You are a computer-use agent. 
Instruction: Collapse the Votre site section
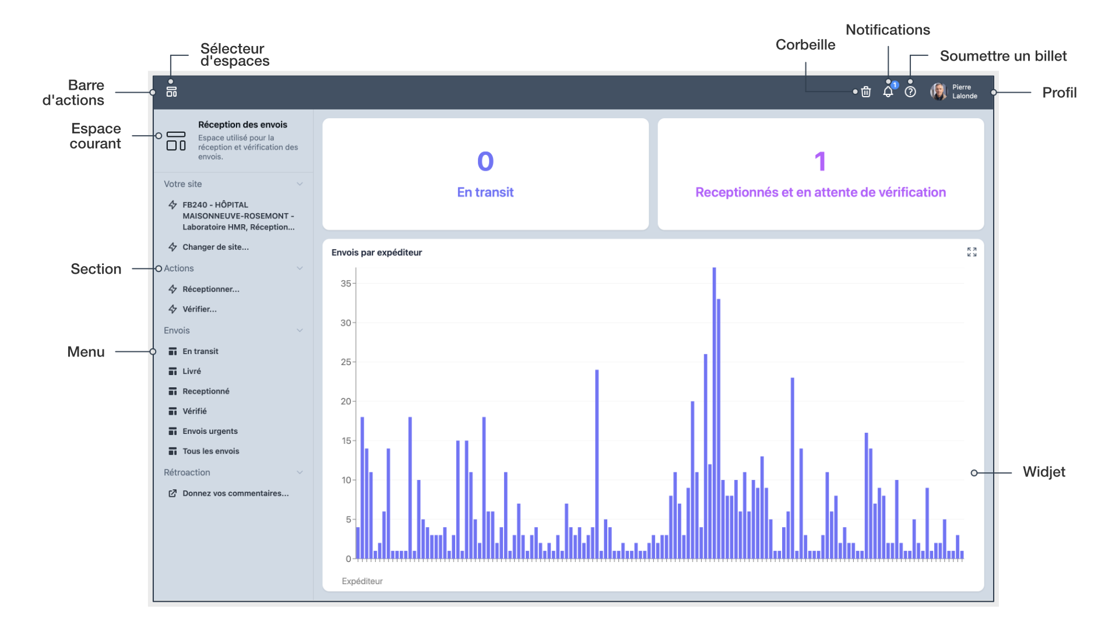click(x=300, y=183)
